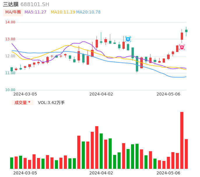The image size is (200, 177).
Task: Toggle the MA10 moving average legend
Action: tap(63, 12)
